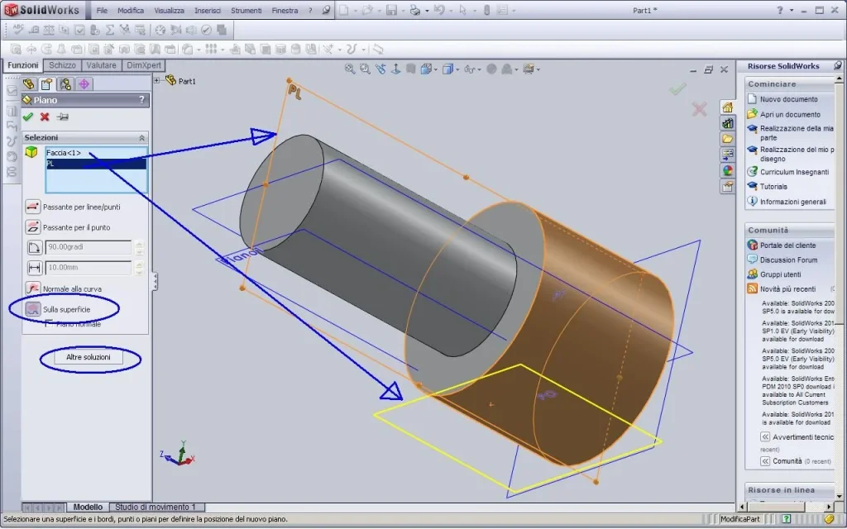
Task: Click the Sigma equations icon
Action: tap(110, 30)
